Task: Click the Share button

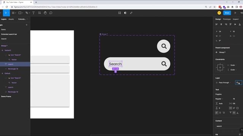Action: click(227, 13)
